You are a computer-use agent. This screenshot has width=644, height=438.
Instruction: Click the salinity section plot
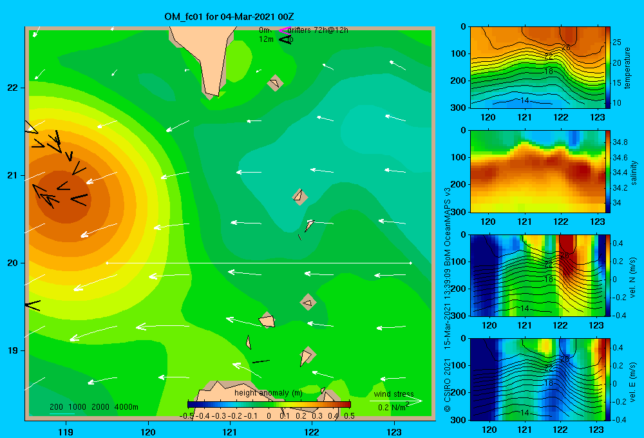(x=538, y=171)
